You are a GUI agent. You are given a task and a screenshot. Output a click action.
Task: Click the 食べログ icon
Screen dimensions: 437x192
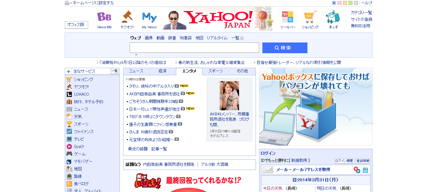[69, 184]
